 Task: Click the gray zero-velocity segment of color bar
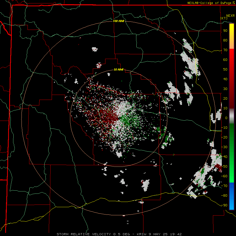[232, 116]
